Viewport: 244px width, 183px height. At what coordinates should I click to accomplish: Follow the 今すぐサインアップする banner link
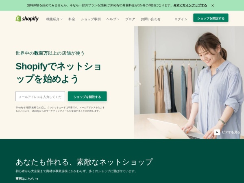click(x=190, y=5)
